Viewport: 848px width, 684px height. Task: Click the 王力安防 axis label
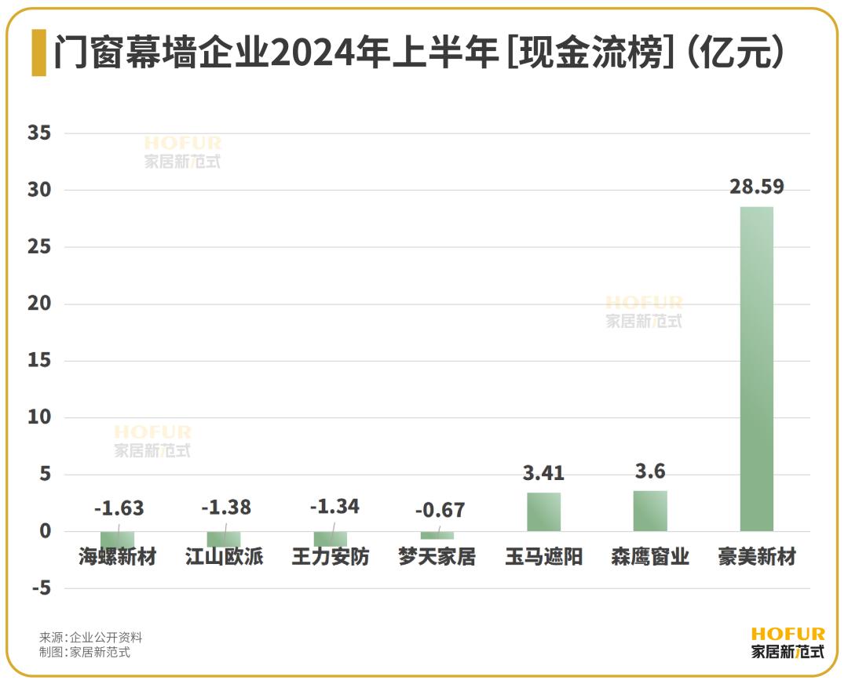(331, 556)
